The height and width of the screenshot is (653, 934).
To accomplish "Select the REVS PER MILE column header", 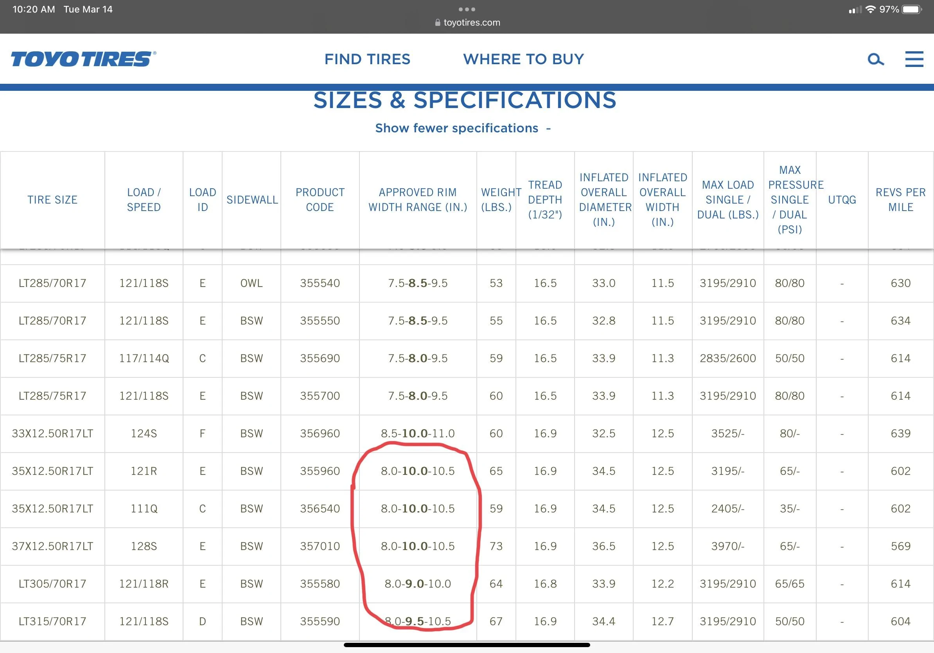I will (x=901, y=200).
